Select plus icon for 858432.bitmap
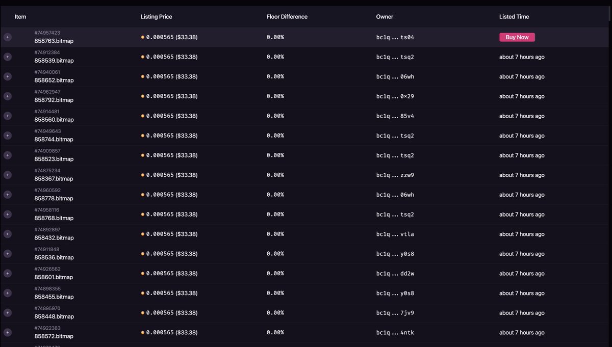This screenshot has height=347, width=612. click(7, 234)
